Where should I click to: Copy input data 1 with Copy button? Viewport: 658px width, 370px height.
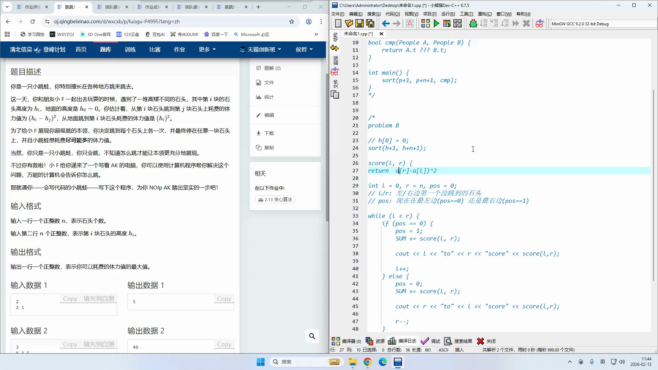tap(70, 299)
